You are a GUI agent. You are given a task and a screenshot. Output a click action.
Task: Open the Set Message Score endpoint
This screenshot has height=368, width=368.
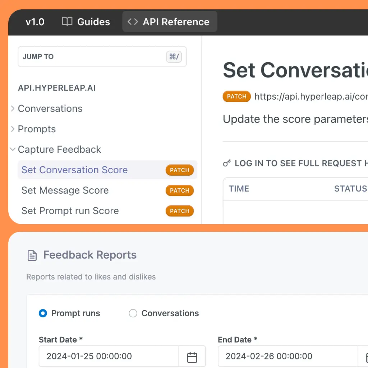tap(65, 190)
